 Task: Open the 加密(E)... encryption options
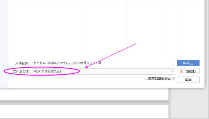[188, 71]
